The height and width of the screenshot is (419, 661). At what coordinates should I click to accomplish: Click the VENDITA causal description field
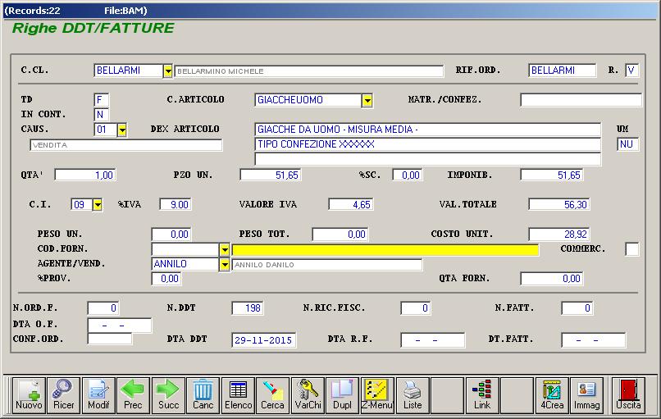click(126, 145)
